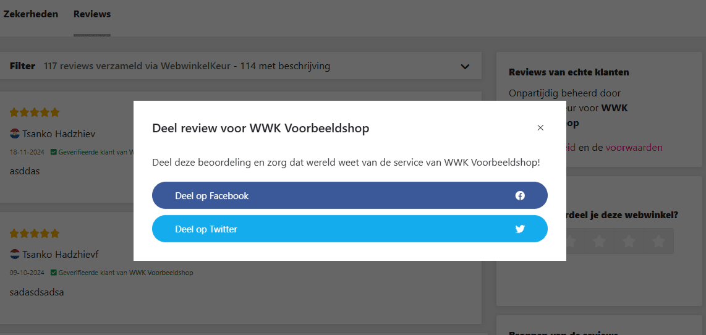Switch to the Zekerheden tab

[x=31, y=14]
